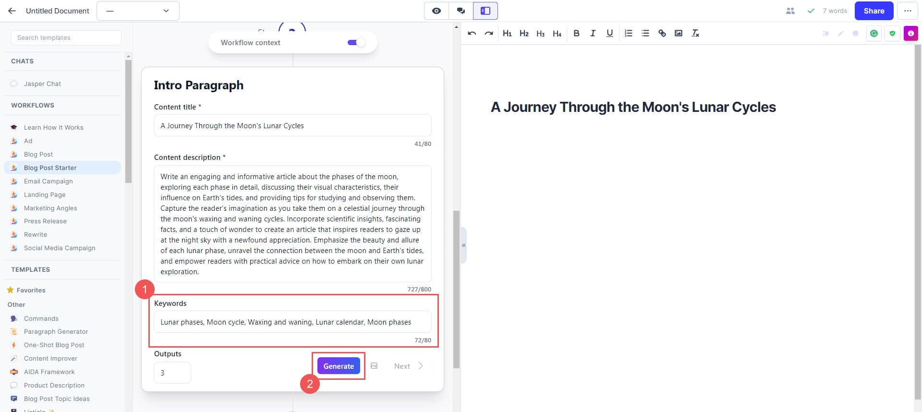Open Jasper Chat

(42, 84)
